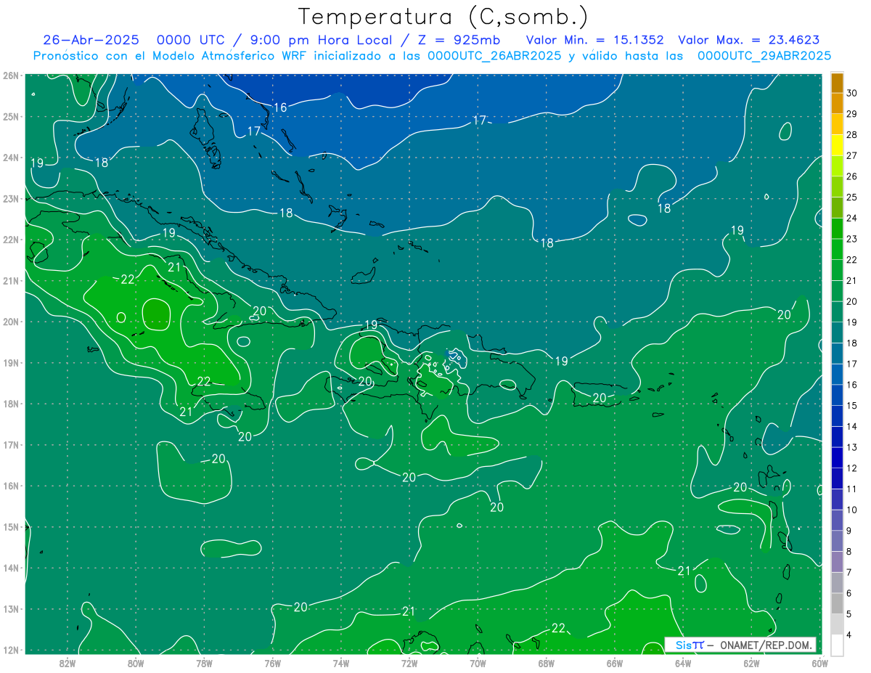The height and width of the screenshot is (673, 871).
Task: Click the "23N" latitude axis label
Action: tap(10, 198)
